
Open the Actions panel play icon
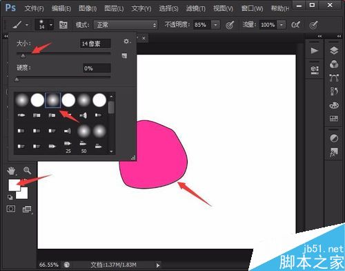pyautogui.click(x=315, y=50)
